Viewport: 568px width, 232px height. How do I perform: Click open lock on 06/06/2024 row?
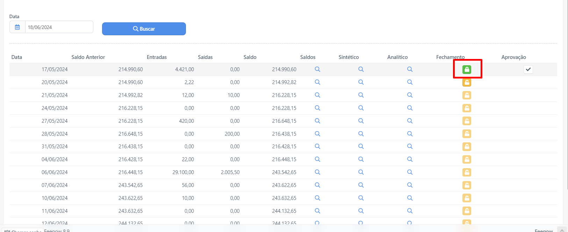(467, 172)
